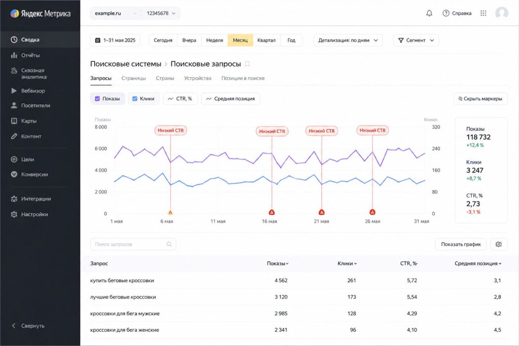
Task: Open Сводка in the sidebar
Action: pyautogui.click(x=40, y=40)
